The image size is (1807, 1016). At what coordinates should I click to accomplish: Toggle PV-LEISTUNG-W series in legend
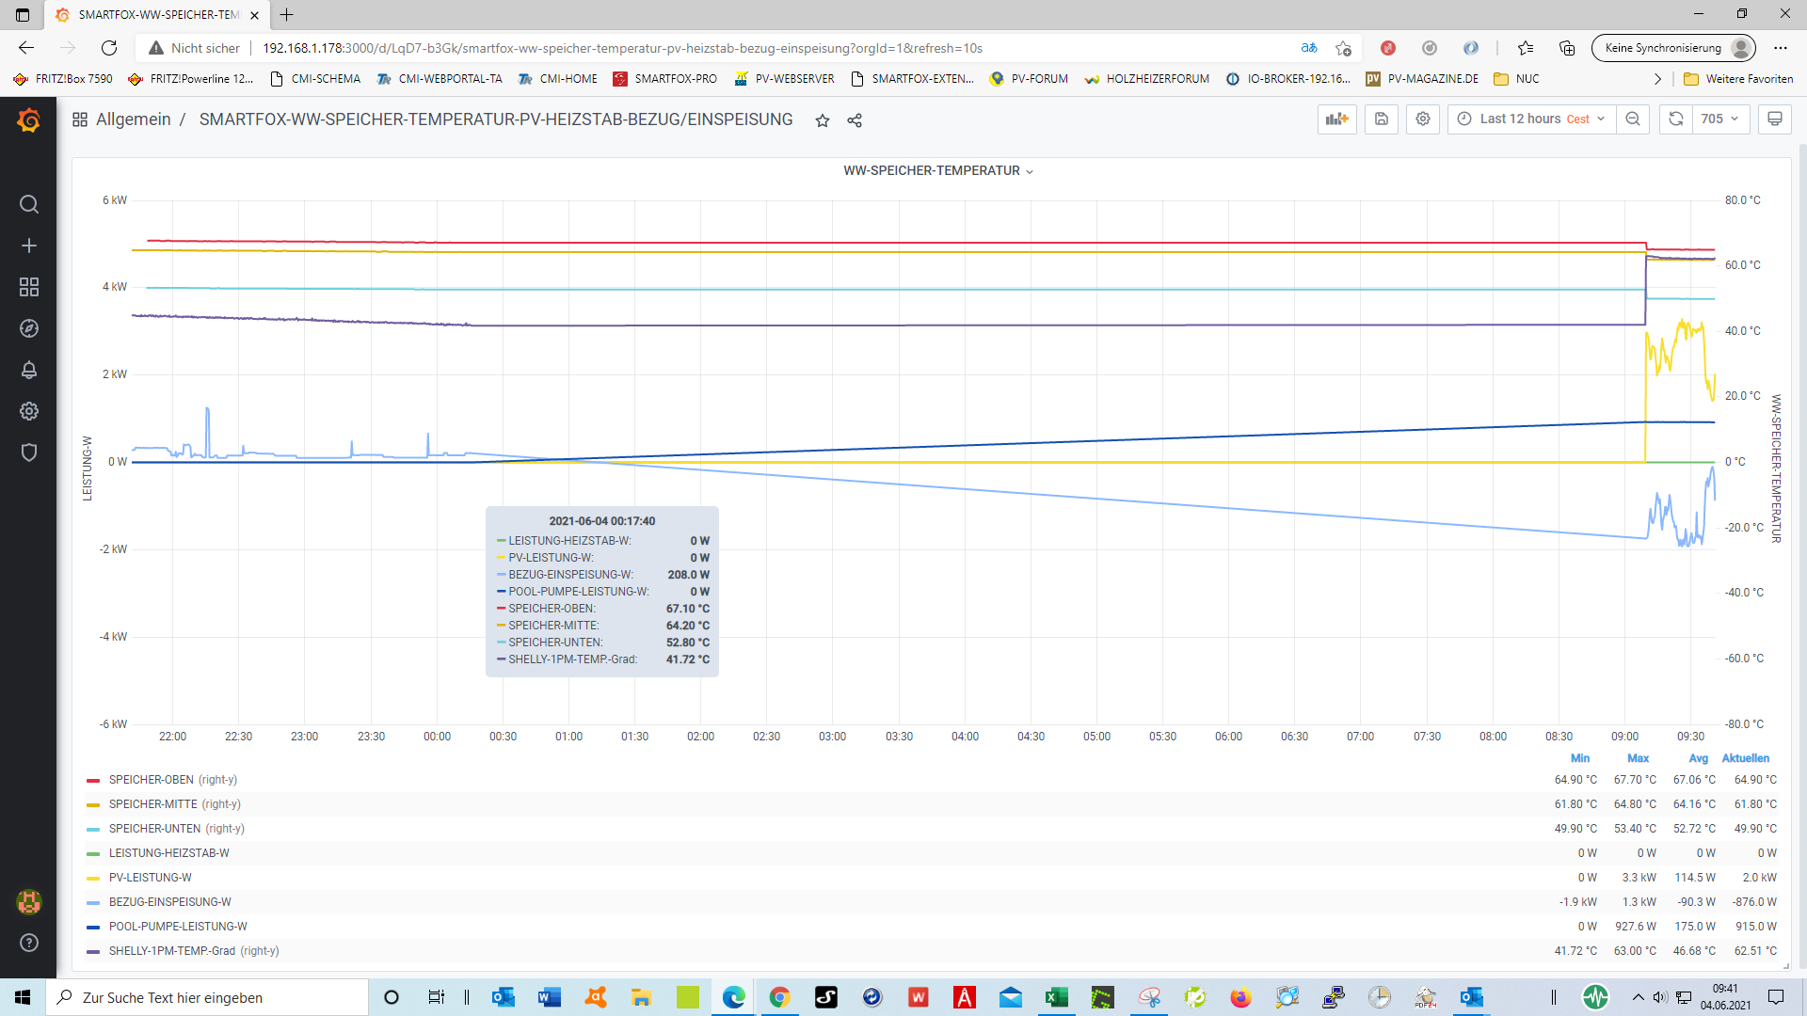(151, 878)
